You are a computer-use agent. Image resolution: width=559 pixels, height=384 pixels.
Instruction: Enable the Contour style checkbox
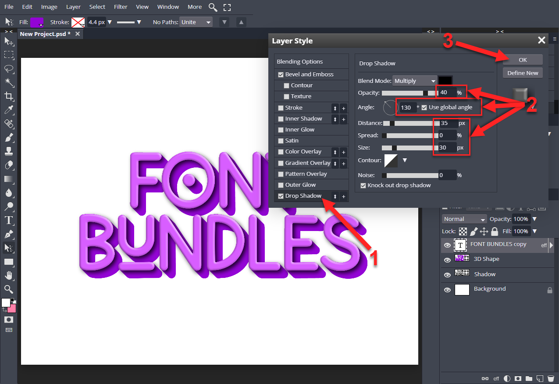pyautogui.click(x=287, y=85)
